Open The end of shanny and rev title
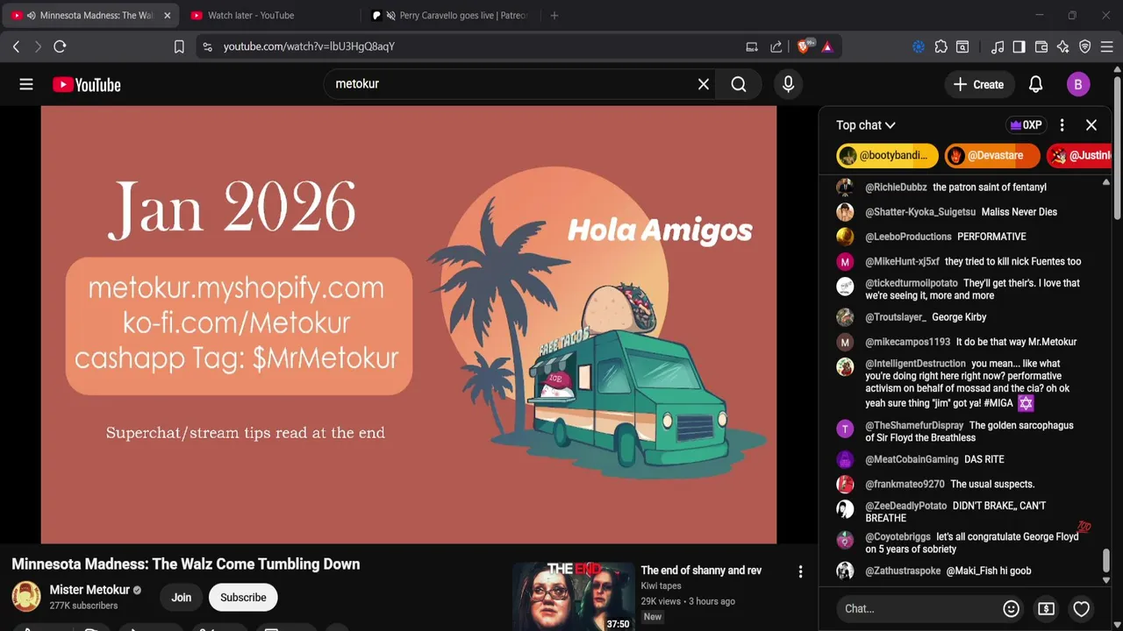This screenshot has height=631, width=1123. (701, 571)
